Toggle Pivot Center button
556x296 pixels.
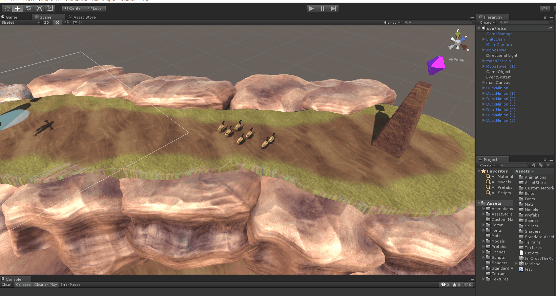coord(73,8)
